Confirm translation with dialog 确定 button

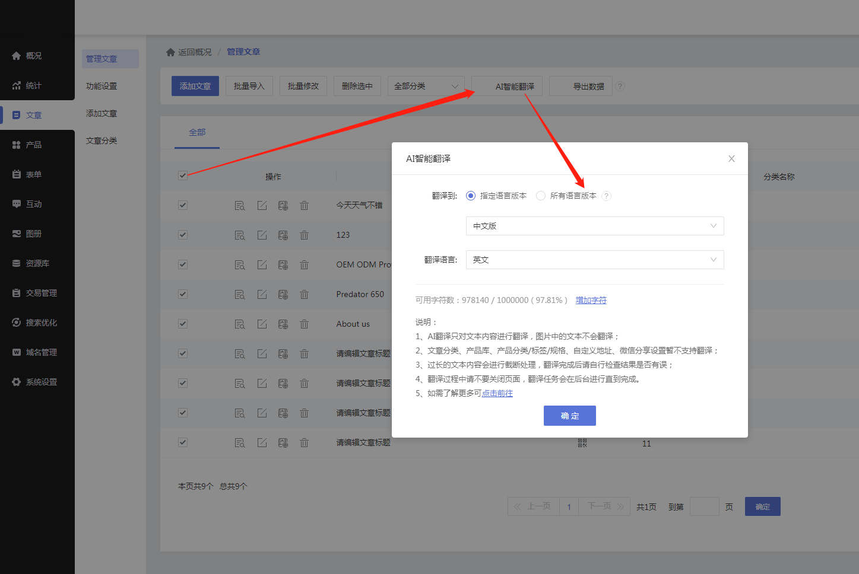pos(569,416)
